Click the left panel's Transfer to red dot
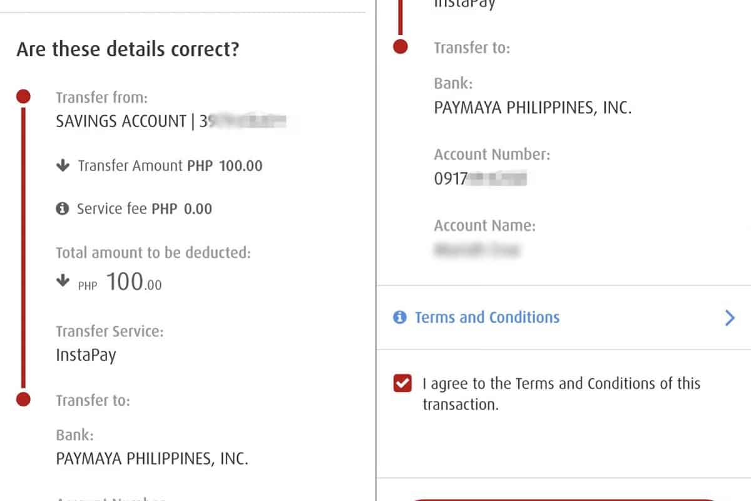The image size is (751, 501). [23, 399]
